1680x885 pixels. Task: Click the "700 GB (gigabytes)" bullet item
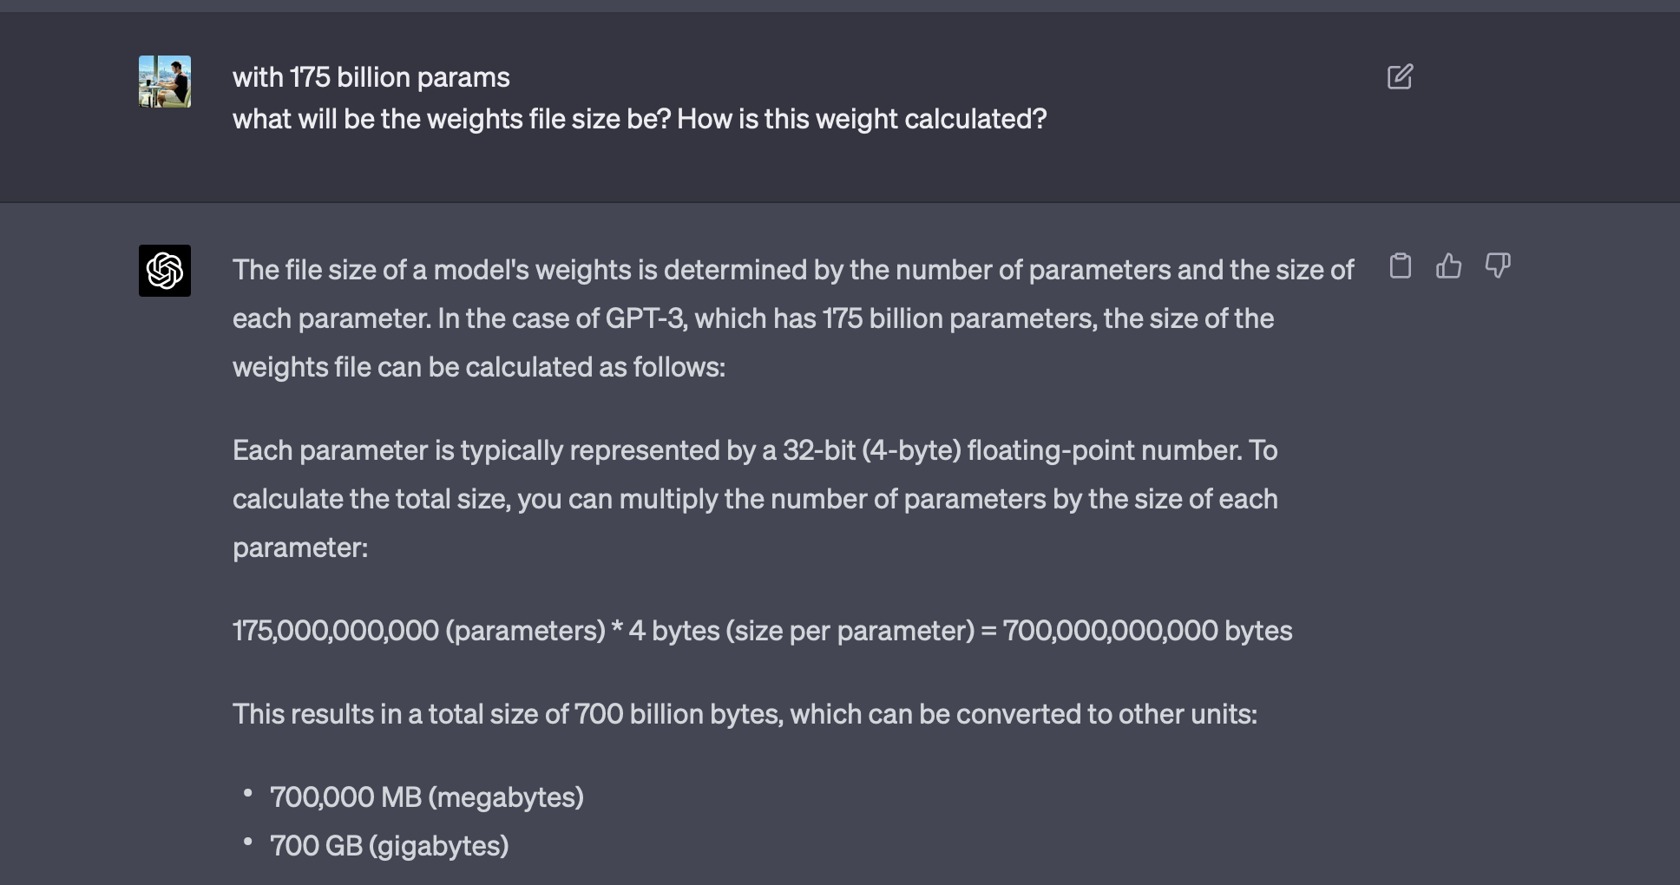389,846
